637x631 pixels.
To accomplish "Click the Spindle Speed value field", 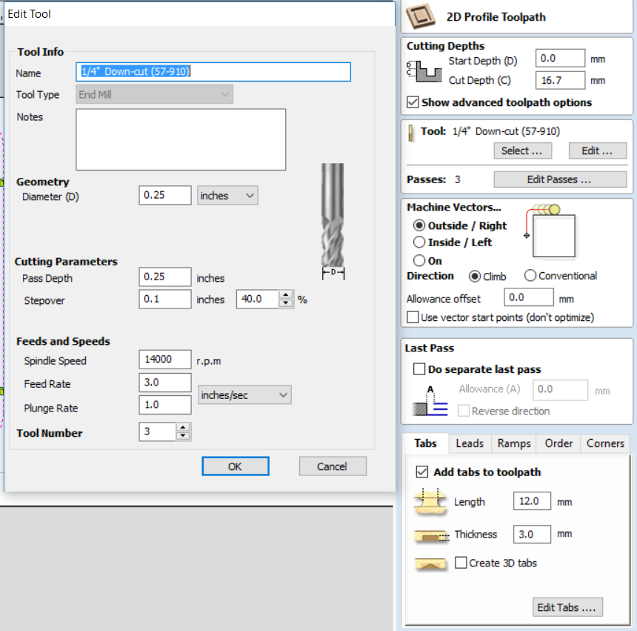I will click(165, 360).
